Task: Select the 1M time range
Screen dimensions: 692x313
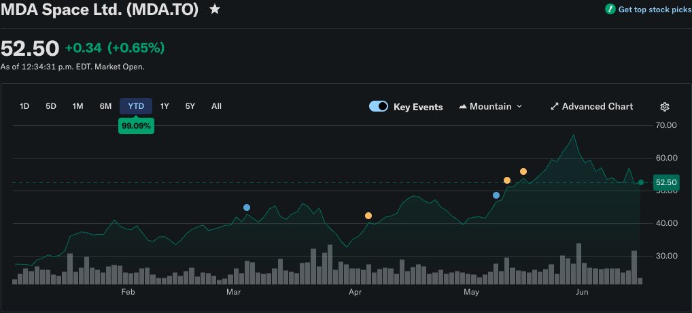Action: [x=77, y=106]
